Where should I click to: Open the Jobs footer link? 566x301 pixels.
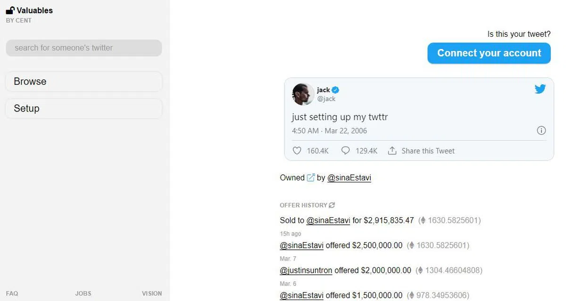83,293
